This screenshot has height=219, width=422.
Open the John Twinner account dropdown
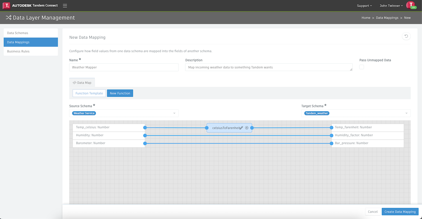pos(391,6)
